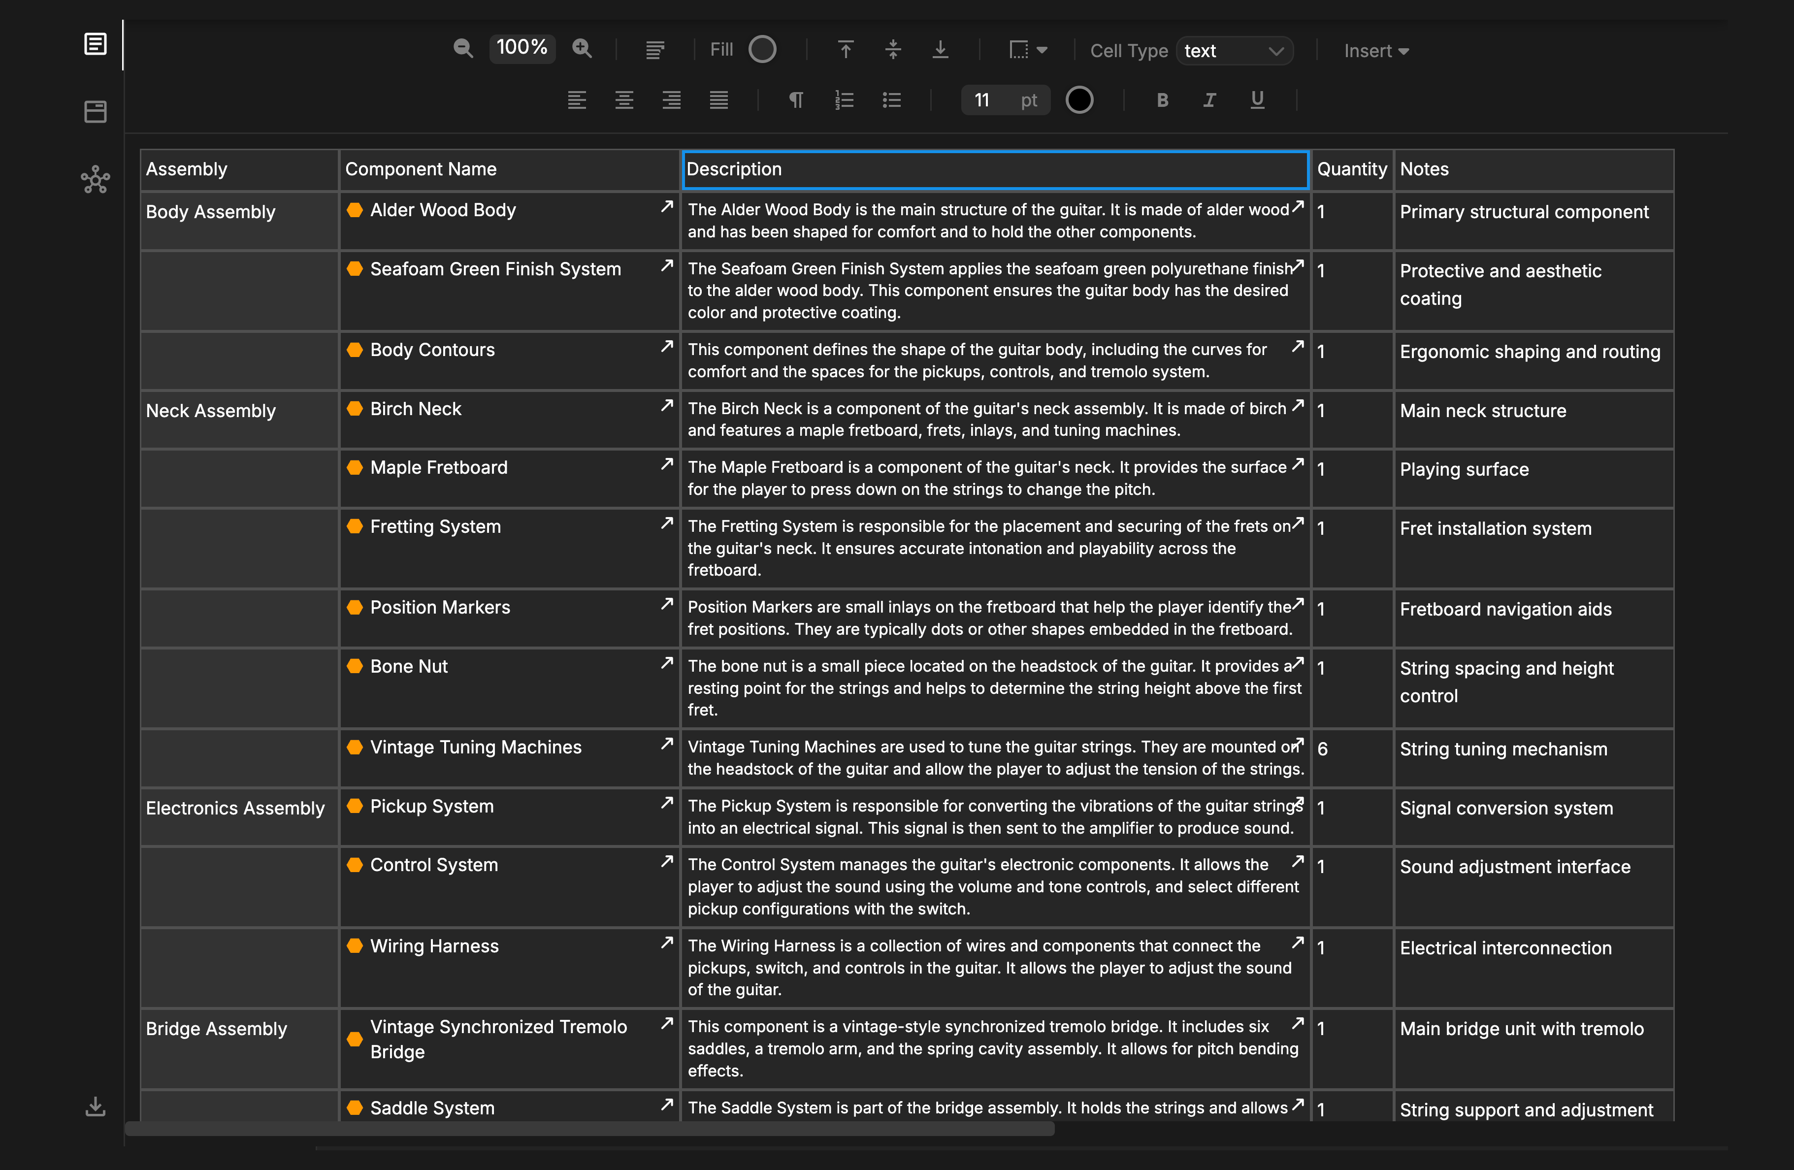Toggle italic formatting

[1210, 100]
